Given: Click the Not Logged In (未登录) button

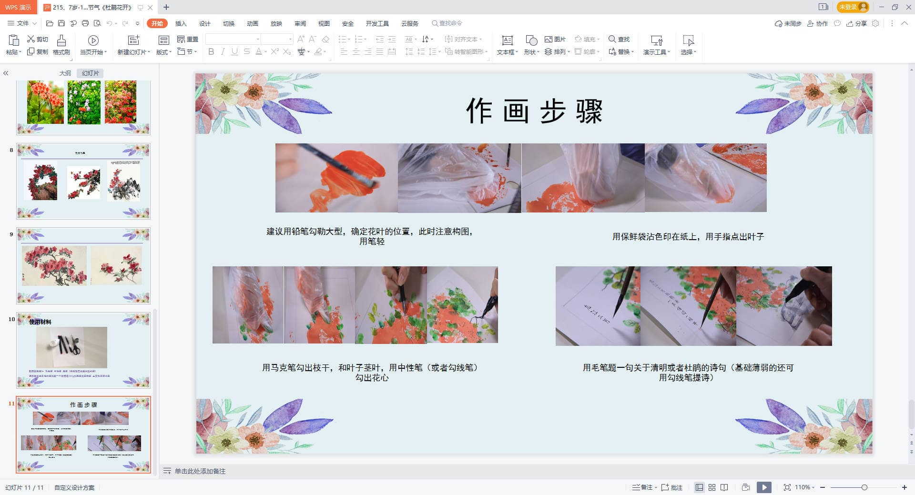Looking at the screenshot, I should pyautogui.click(x=853, y=7).
